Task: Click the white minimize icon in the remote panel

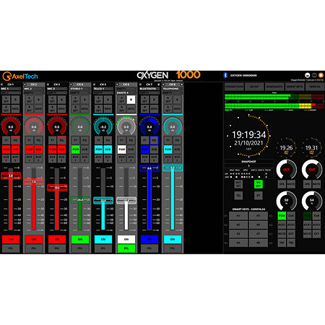Action: coord(308,75)
